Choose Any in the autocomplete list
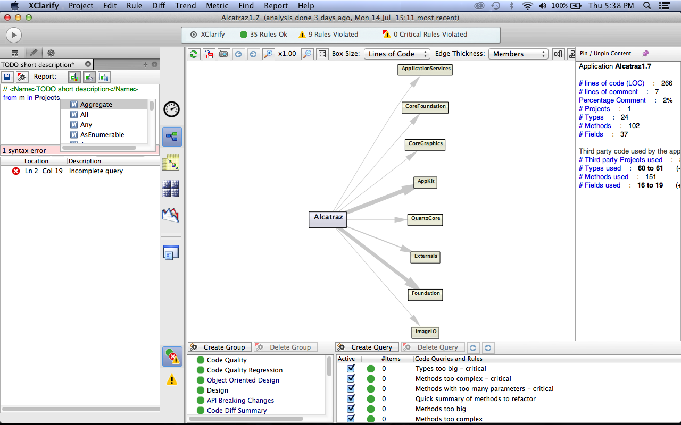This screenshot has height=425, width=681. click(104, 124)
